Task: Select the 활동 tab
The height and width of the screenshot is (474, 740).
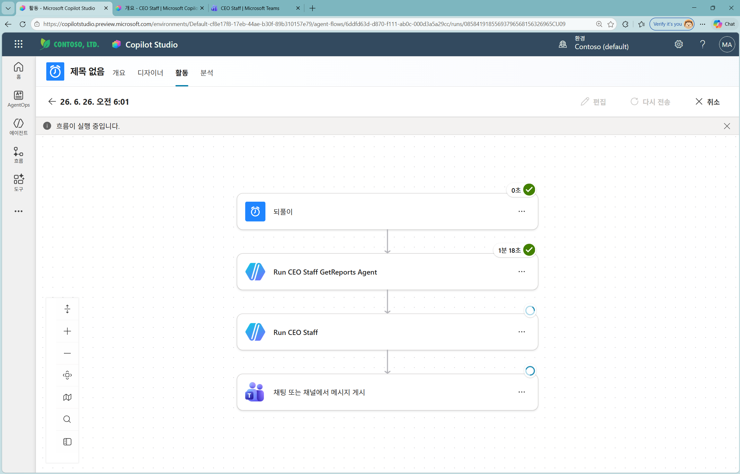Action: point(182,73)
